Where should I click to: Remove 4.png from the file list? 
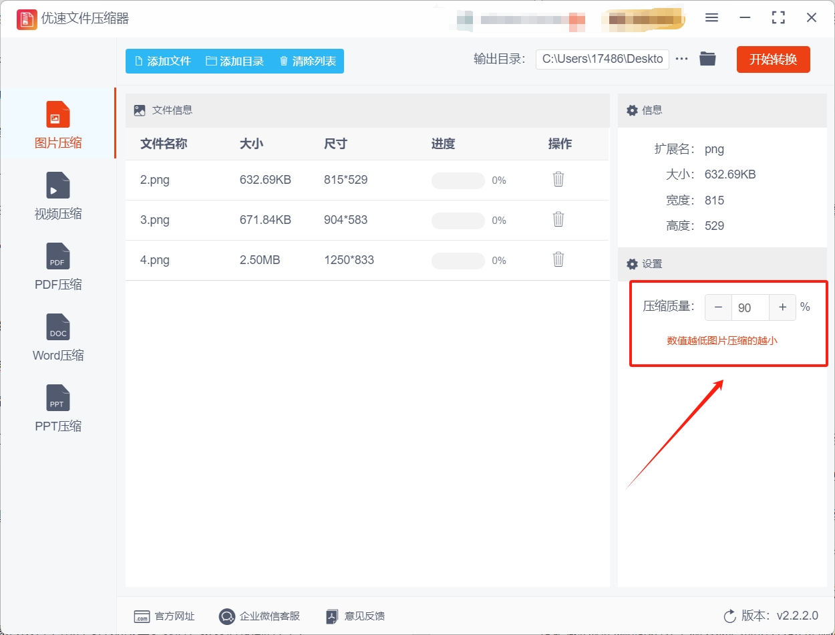coord(558,260)
